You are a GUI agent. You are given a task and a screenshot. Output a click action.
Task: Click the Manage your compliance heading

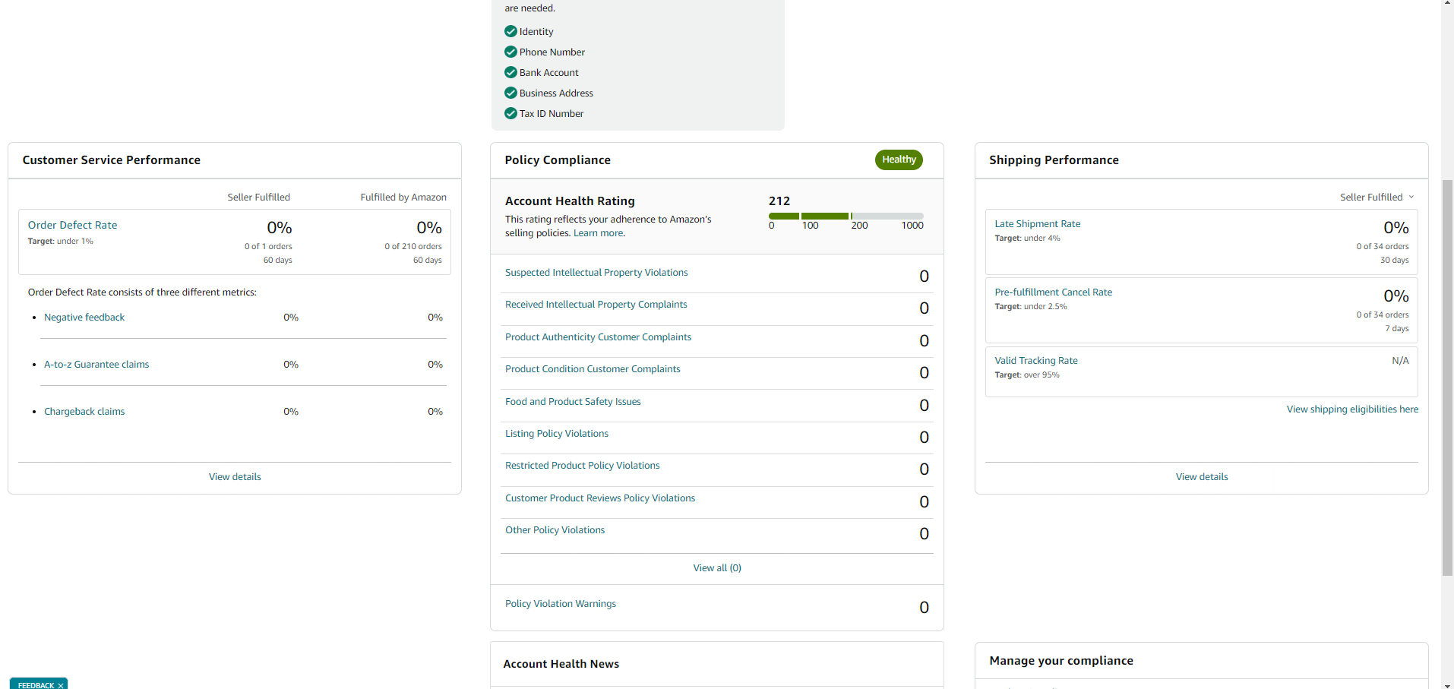coord(1061,661)
